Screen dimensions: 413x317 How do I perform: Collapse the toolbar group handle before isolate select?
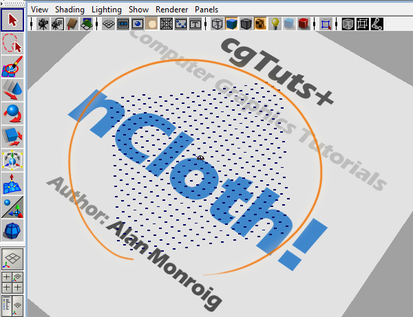coord(315,24)
